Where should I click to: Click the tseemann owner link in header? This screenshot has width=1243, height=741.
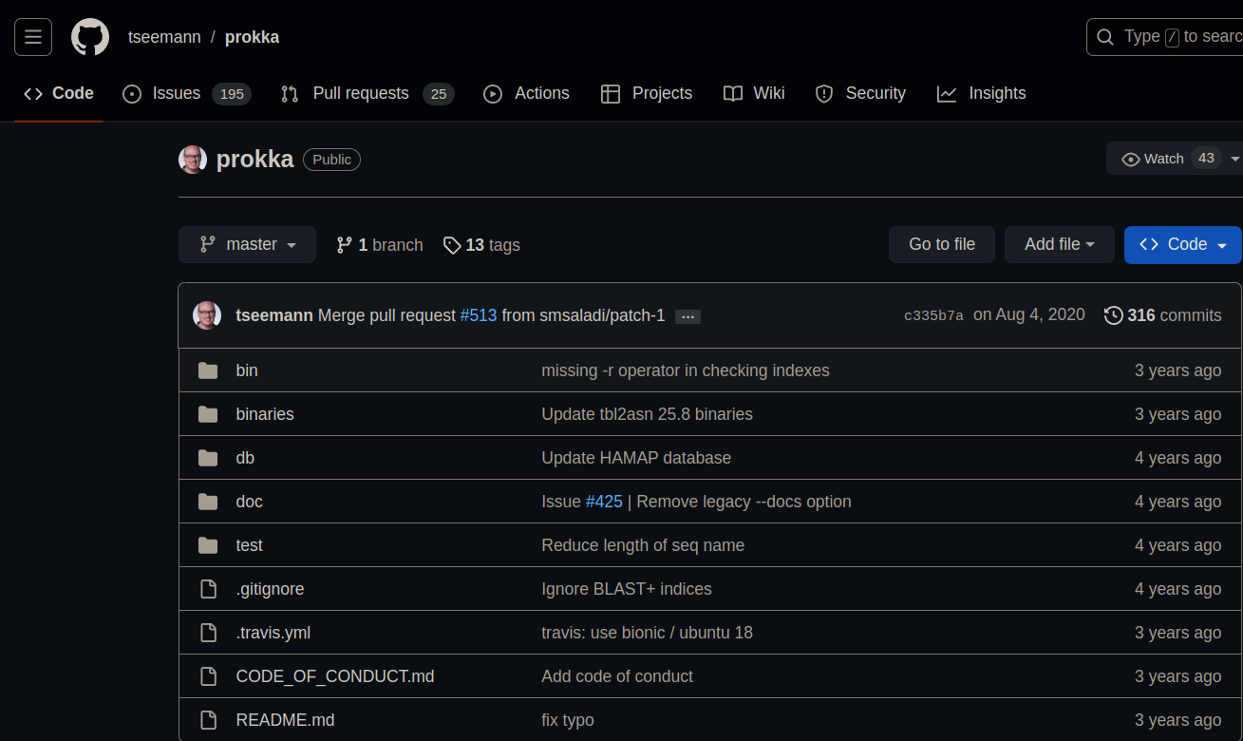click(x=164, y=37)
